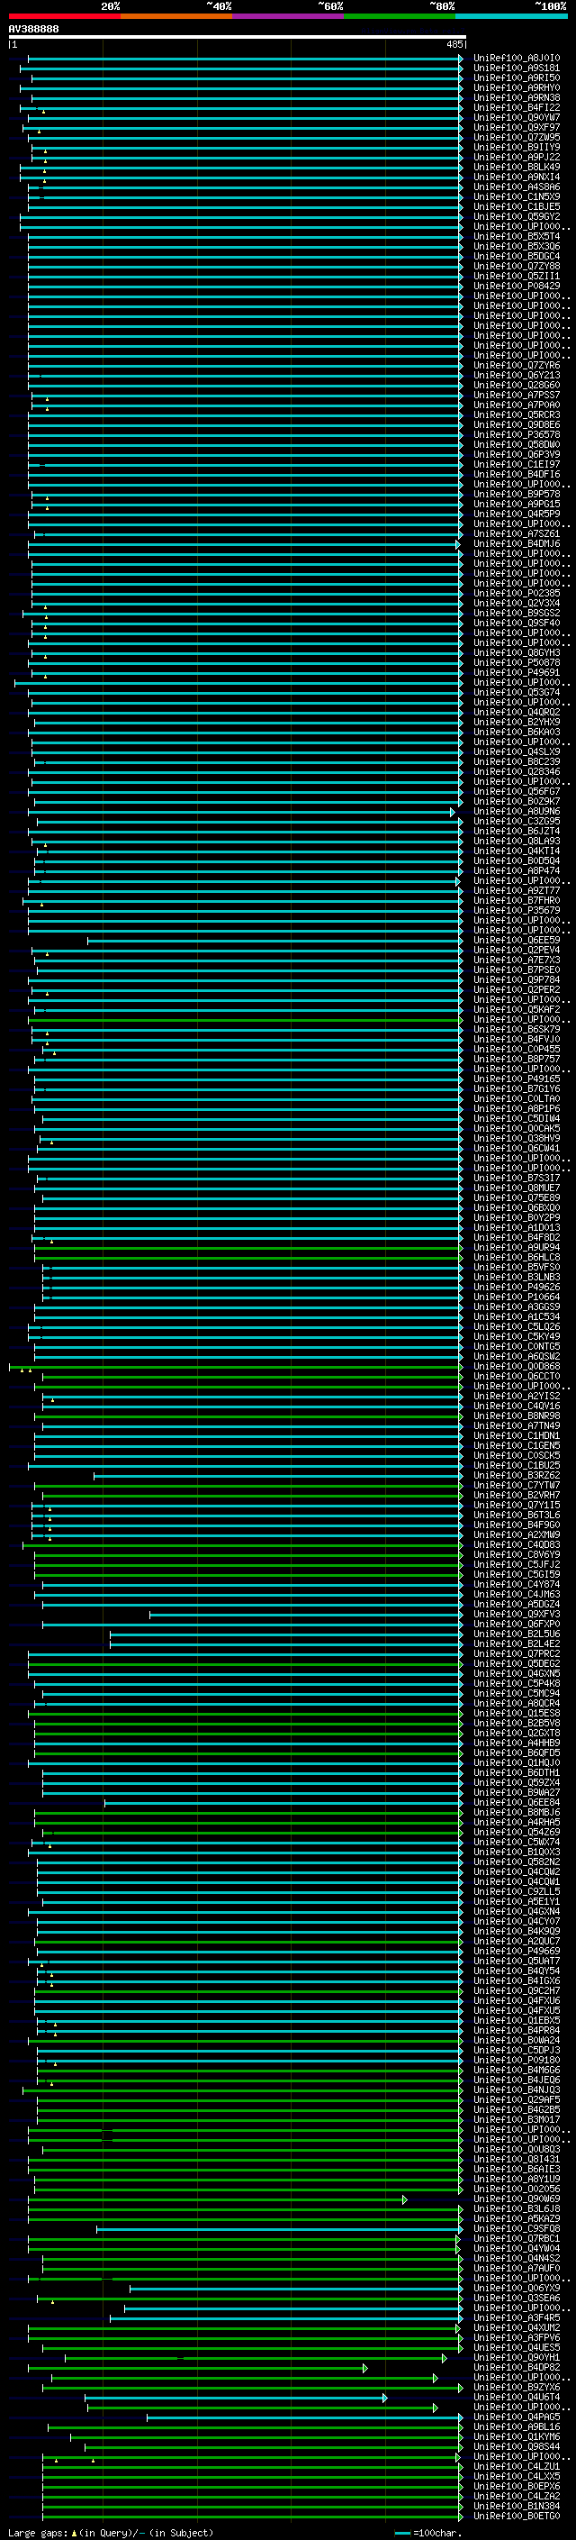Click the UniRef100_C7YTW7 hit label

click(x=516, y=1485)
